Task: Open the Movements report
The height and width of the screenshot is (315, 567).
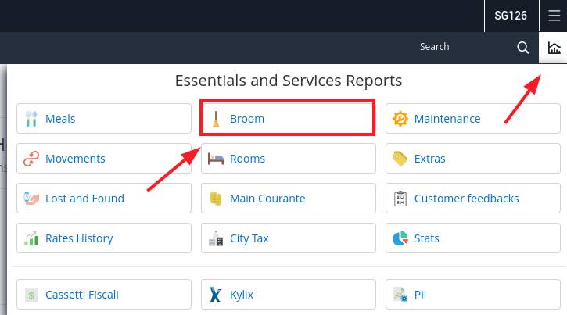Action: 104,159
